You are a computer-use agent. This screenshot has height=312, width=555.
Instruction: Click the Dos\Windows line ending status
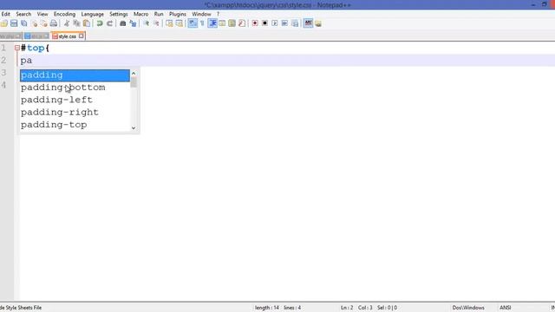coord(468,308)
